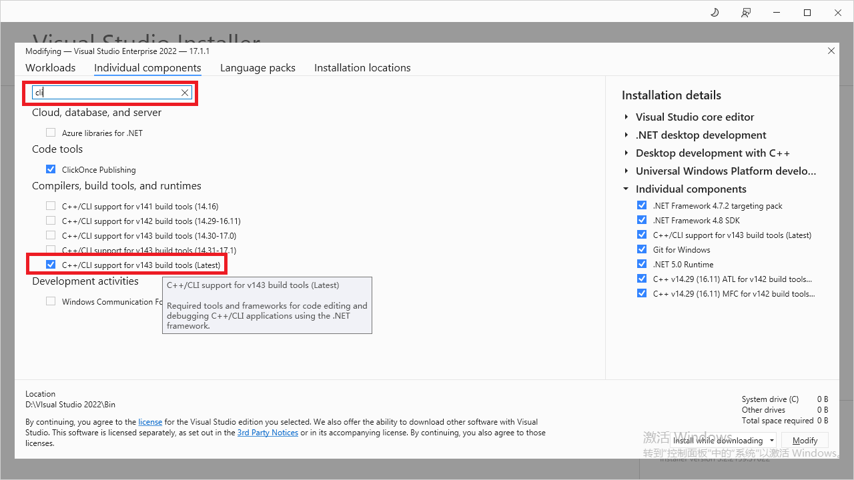
Task: Click the Development activities heading
Action: [85, 281]
